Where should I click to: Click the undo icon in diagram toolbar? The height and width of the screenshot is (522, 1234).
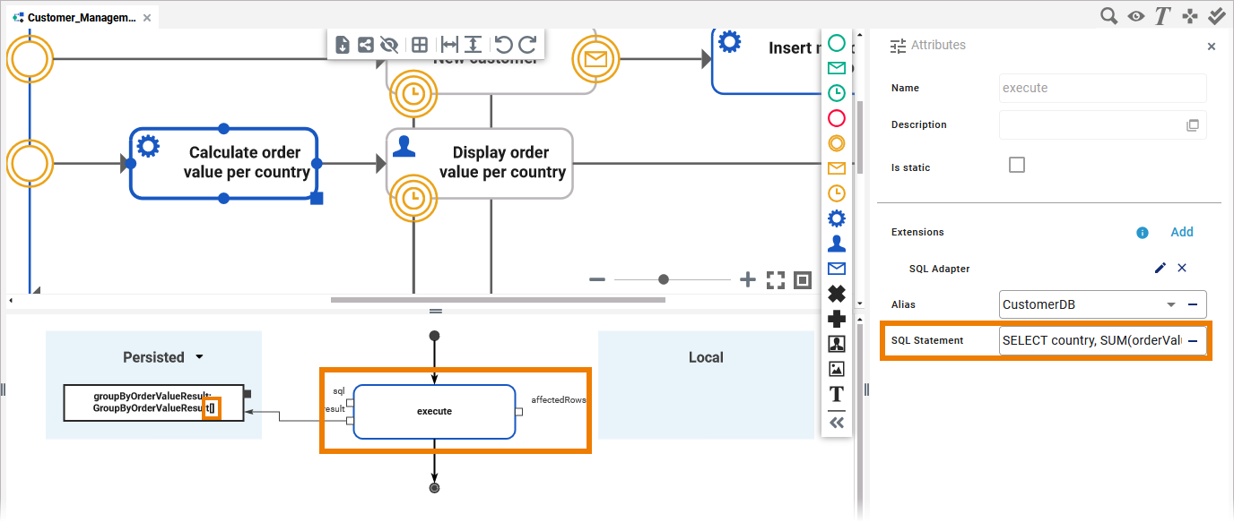tap(503, 45)
